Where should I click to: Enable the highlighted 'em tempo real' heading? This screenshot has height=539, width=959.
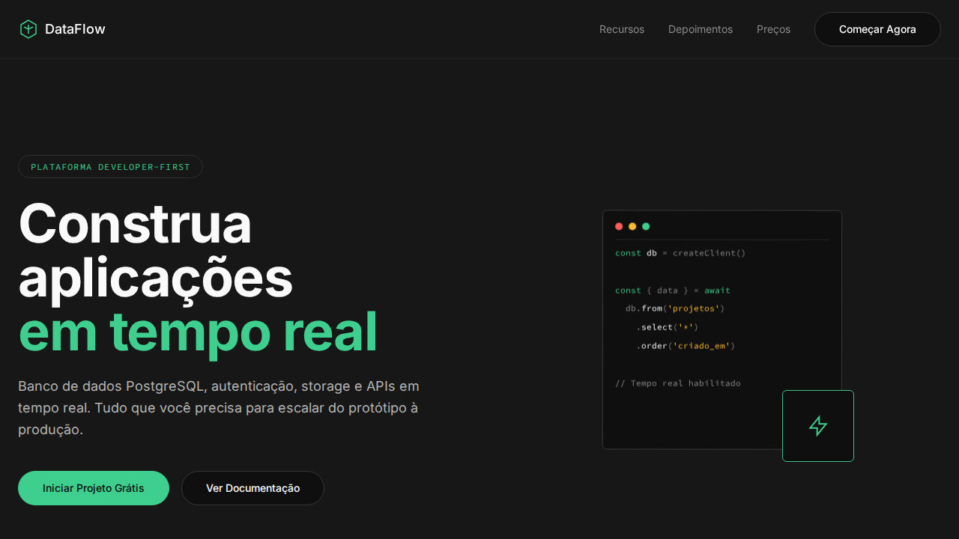click(198, 332)
